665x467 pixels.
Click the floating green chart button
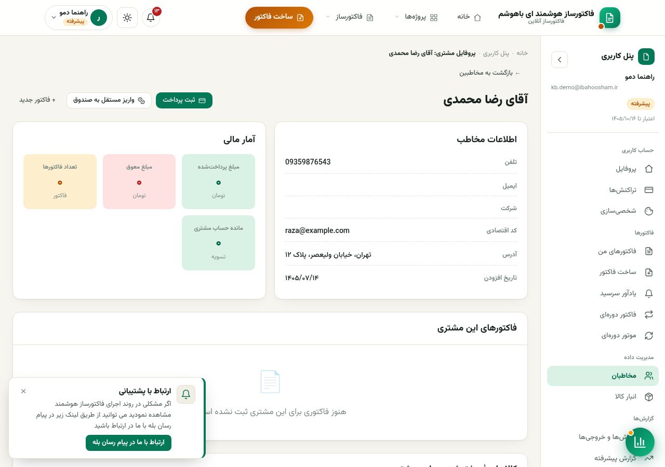640,442
